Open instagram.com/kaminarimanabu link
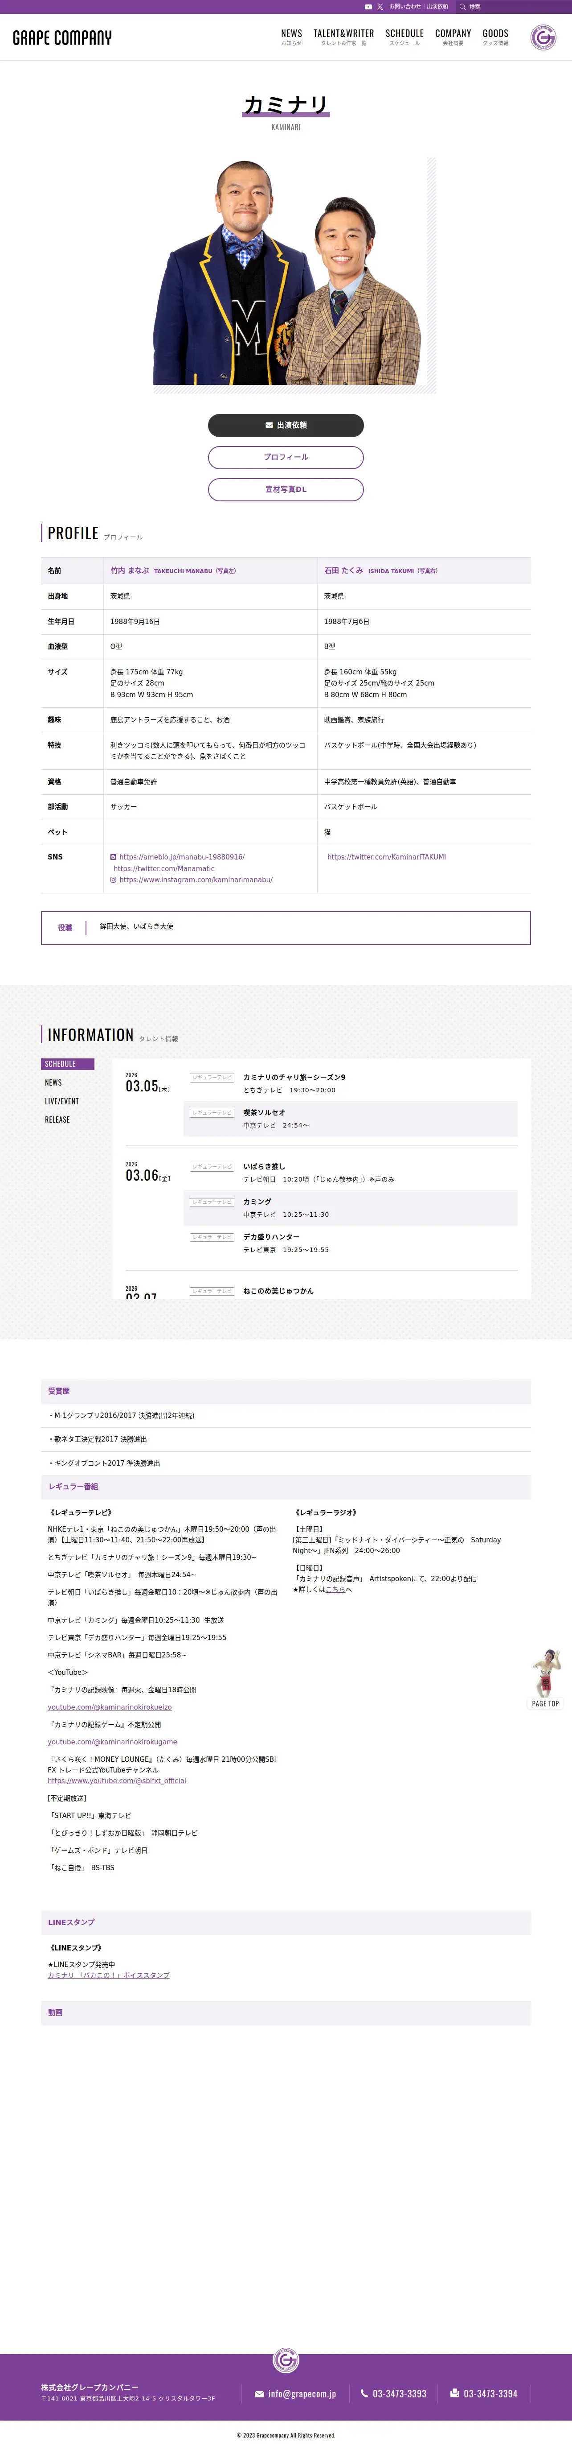Viewport: 572px width, 2450px height. click(x=196, y=880)
